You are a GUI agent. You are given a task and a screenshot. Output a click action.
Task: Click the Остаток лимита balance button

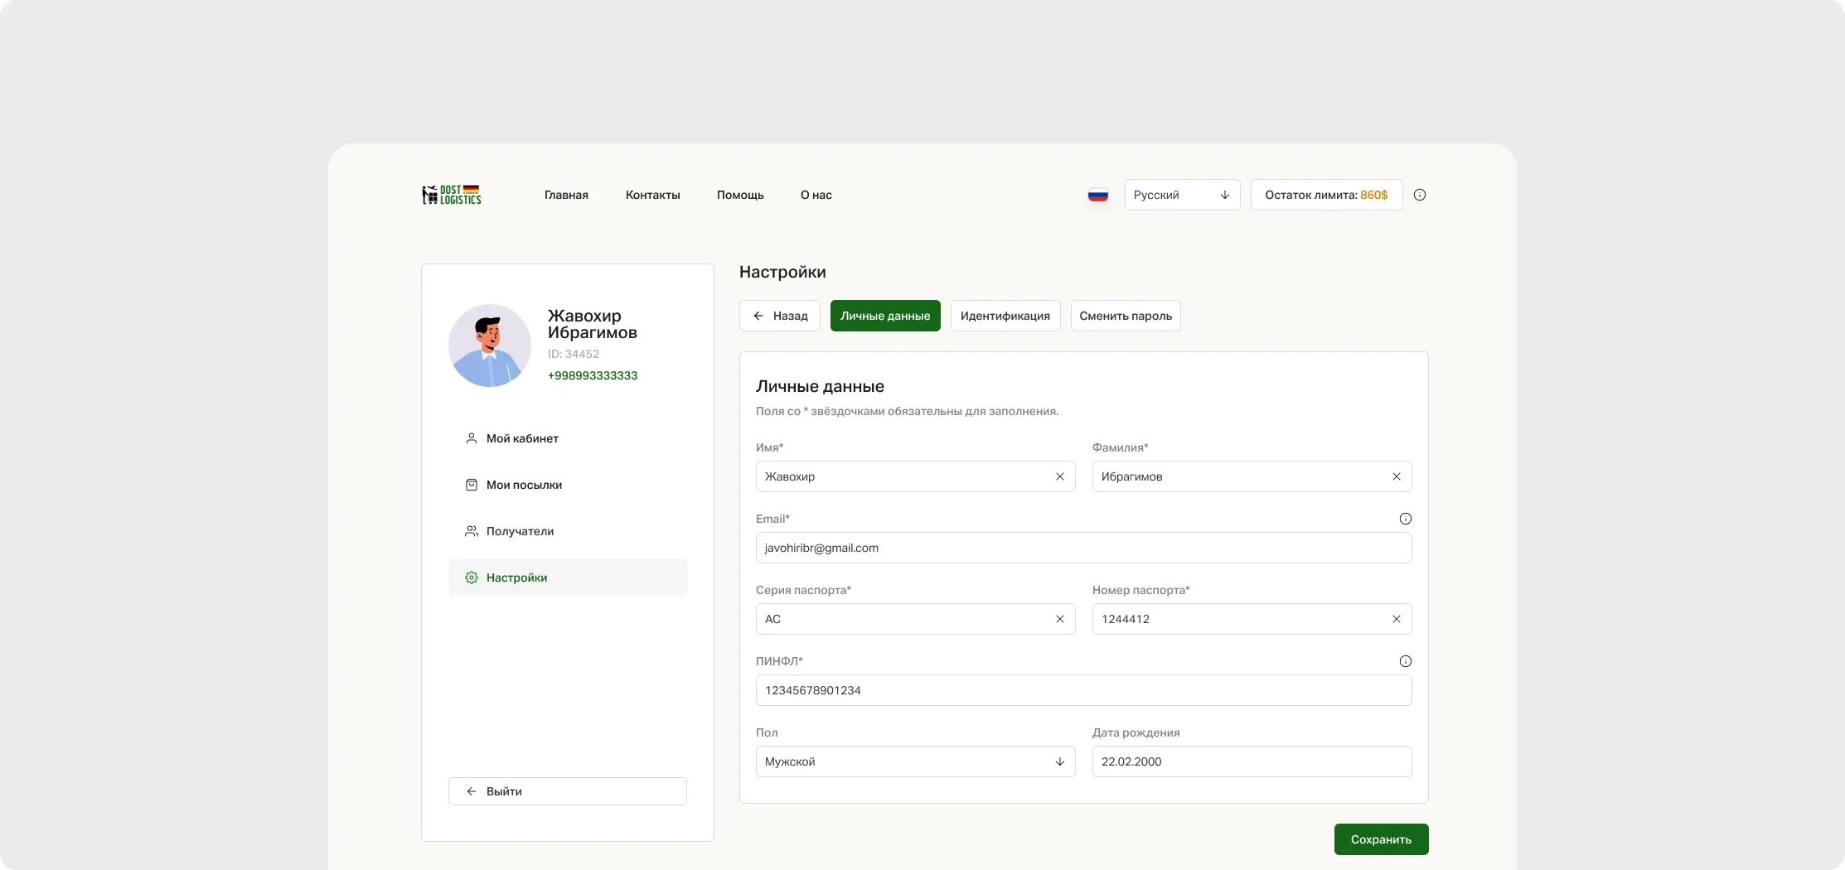coord(1326,195)
